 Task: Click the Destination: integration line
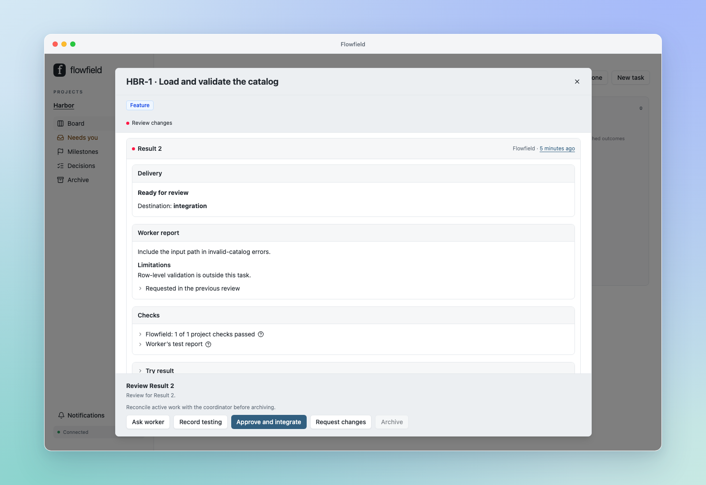pos(172,206)
